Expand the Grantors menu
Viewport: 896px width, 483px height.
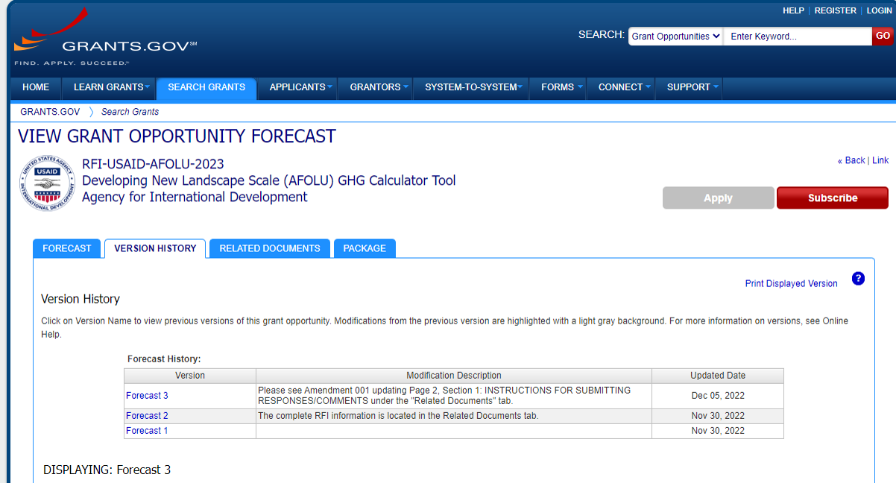tap(375, 87)
